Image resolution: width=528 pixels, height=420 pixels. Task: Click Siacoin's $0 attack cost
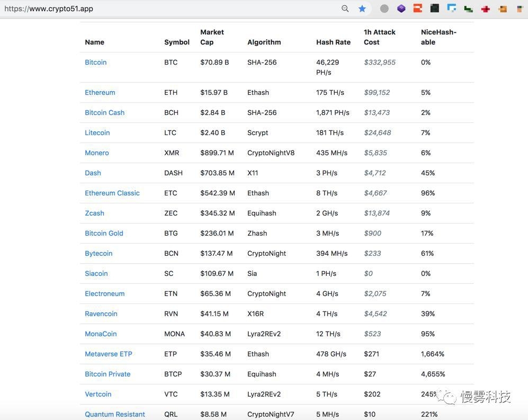click(369, 273)
